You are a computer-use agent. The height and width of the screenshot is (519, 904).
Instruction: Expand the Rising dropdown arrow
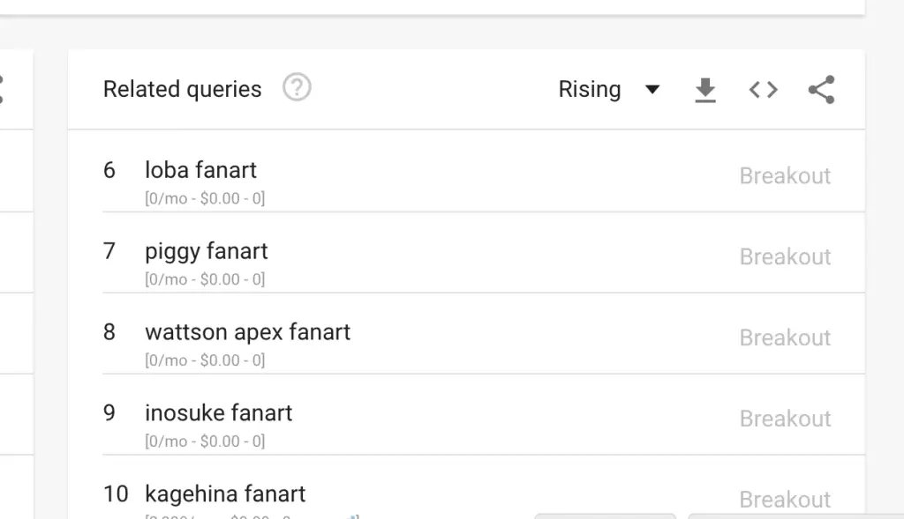tap(652, 90)
